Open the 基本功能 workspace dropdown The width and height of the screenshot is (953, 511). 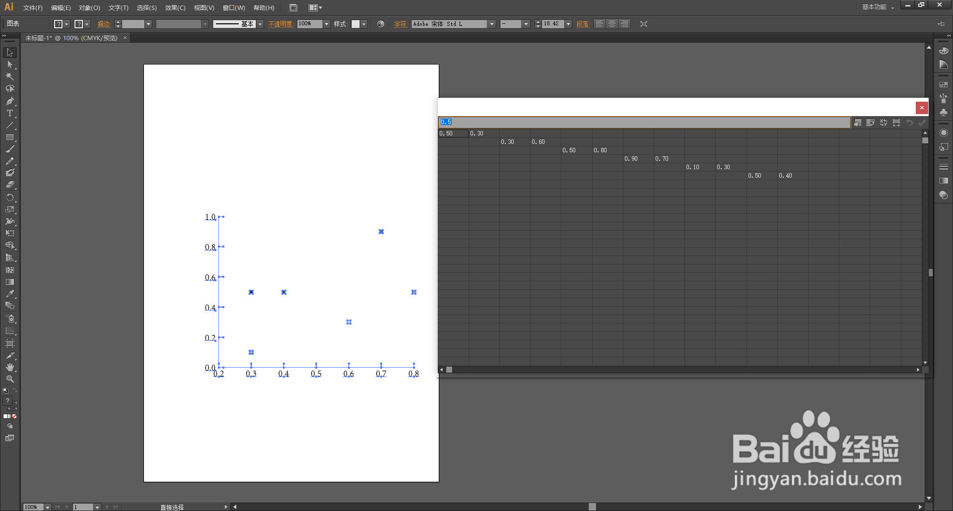click(878, 7)
